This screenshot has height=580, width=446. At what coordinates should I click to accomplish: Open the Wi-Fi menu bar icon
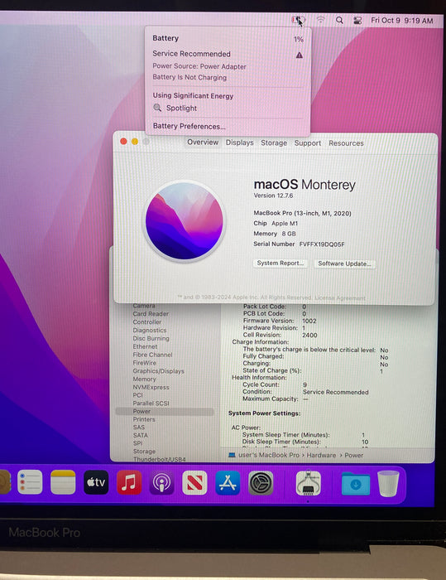tap(320, 20)
